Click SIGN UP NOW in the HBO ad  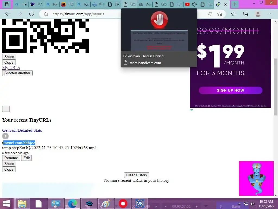point(230,90)
